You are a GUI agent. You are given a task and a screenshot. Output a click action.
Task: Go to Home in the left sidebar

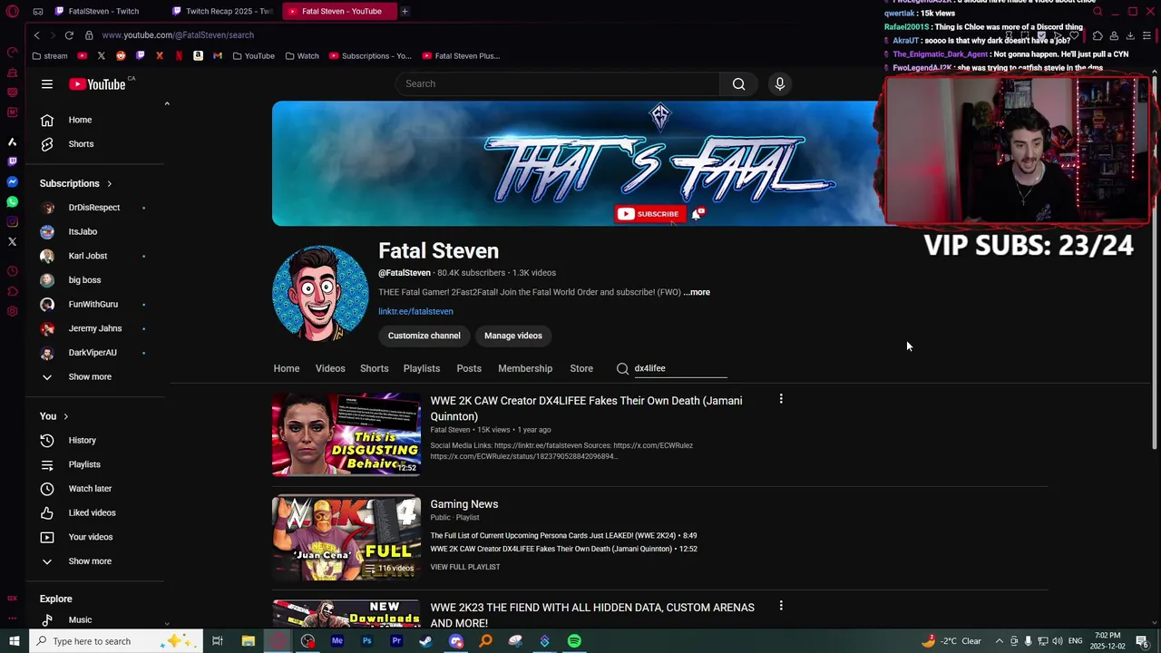(x=80, y=120)
